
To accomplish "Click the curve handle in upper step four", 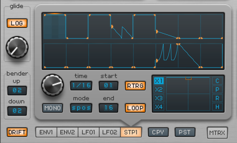I will pos(112,27).
